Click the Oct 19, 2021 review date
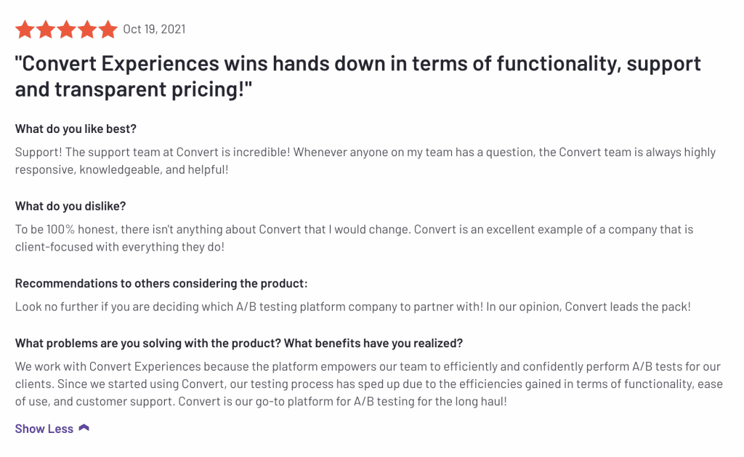Image resolution: width=744 pixels, height=457 pixels. pos(154,29)
